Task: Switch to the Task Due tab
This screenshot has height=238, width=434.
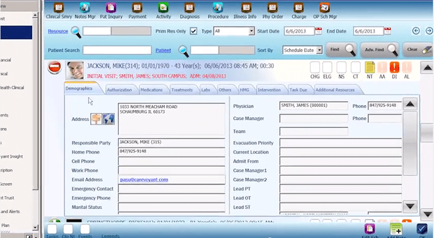Action: point(298,90)
